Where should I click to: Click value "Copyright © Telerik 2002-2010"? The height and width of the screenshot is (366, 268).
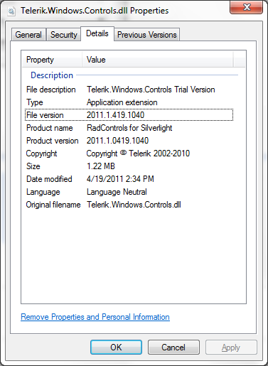click(x=138, y=154)
